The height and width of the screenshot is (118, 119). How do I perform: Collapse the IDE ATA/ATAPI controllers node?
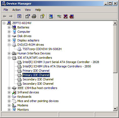click(9, 58)
